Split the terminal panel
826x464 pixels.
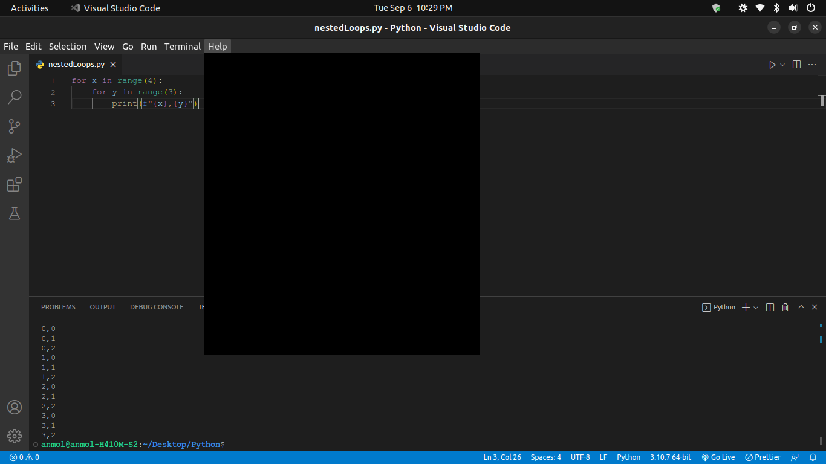(770, 307)
